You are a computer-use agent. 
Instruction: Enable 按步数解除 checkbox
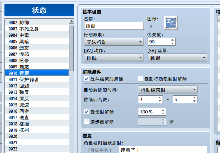86,122
